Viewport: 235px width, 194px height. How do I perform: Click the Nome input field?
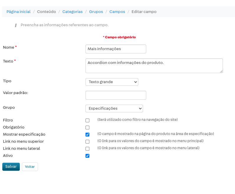116,49
